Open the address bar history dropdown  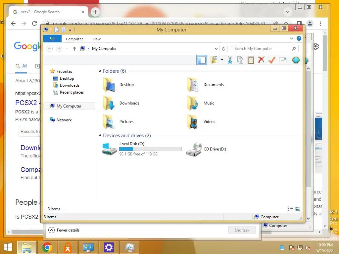[x=216, y=49]
